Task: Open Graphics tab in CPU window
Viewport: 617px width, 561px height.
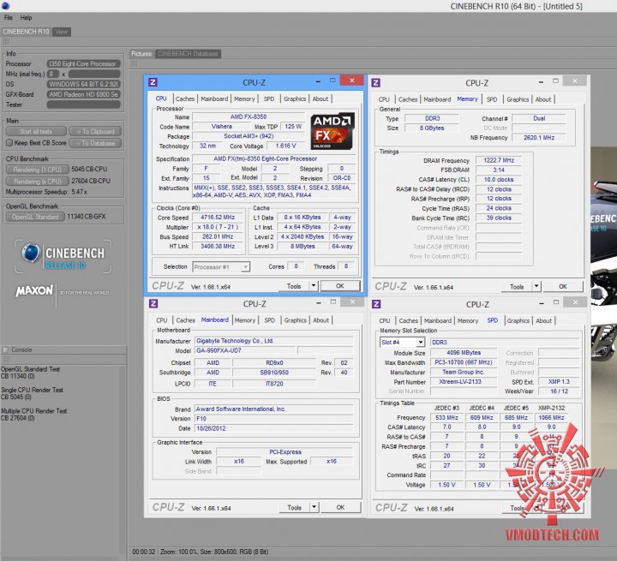Action: point(295,98)
